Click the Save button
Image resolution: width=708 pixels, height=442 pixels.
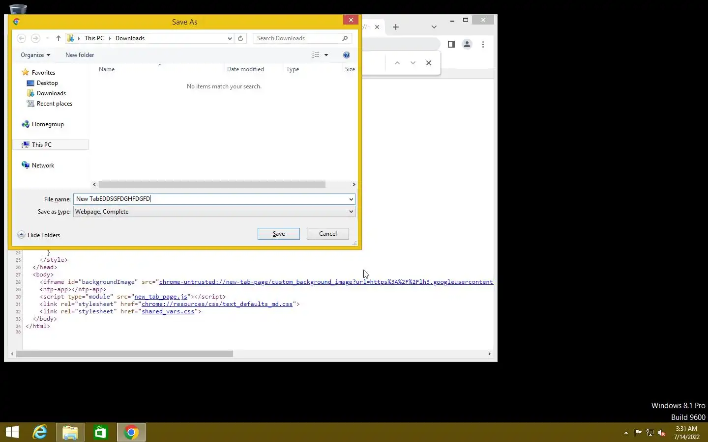pyautogui.click(x=279, y=234)
